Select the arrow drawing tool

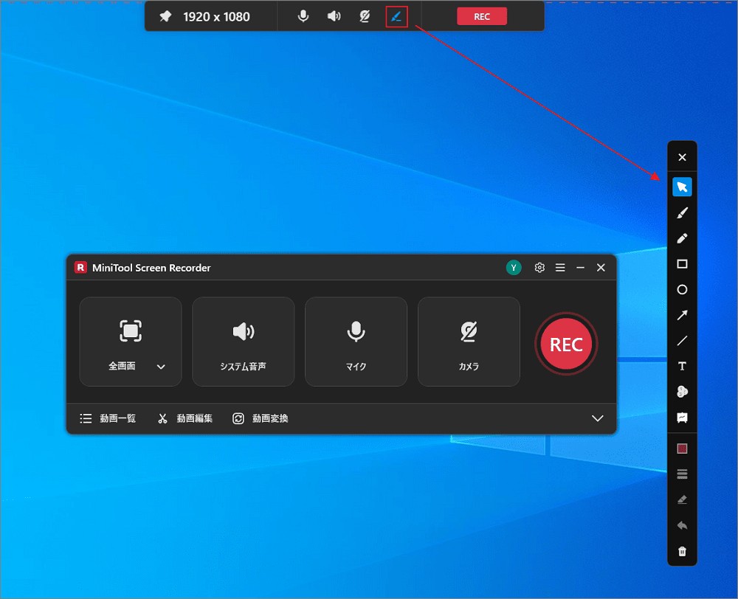point(682,315)
